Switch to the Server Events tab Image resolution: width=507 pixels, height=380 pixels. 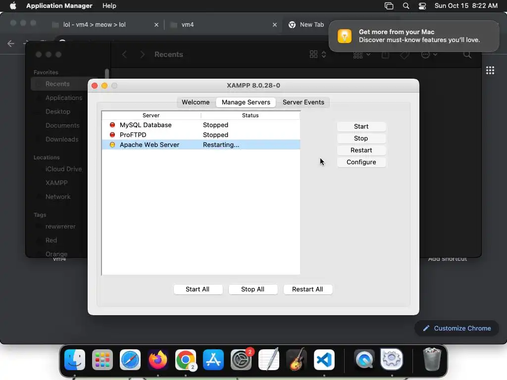coord(304,102)
